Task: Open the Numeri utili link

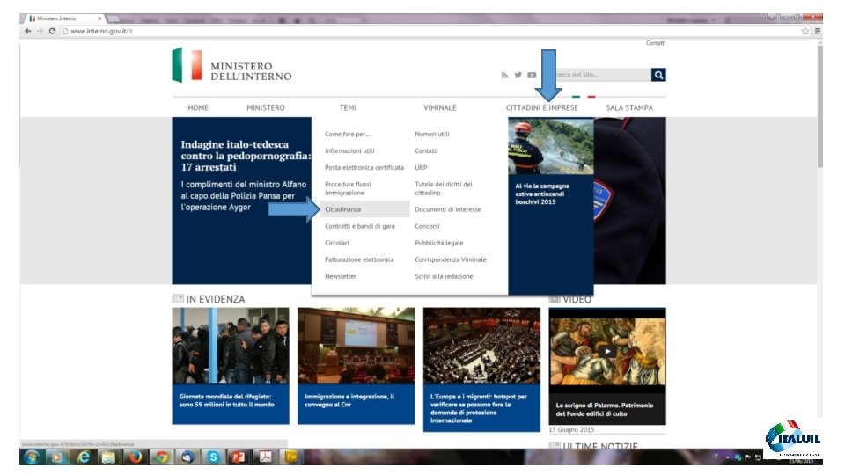Action: 432,134
